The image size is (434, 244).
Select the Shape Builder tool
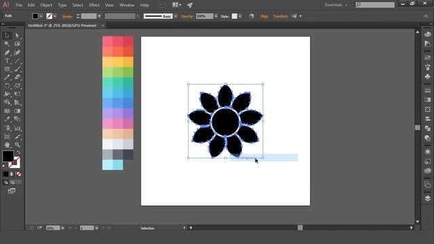(x=7, y=102)
